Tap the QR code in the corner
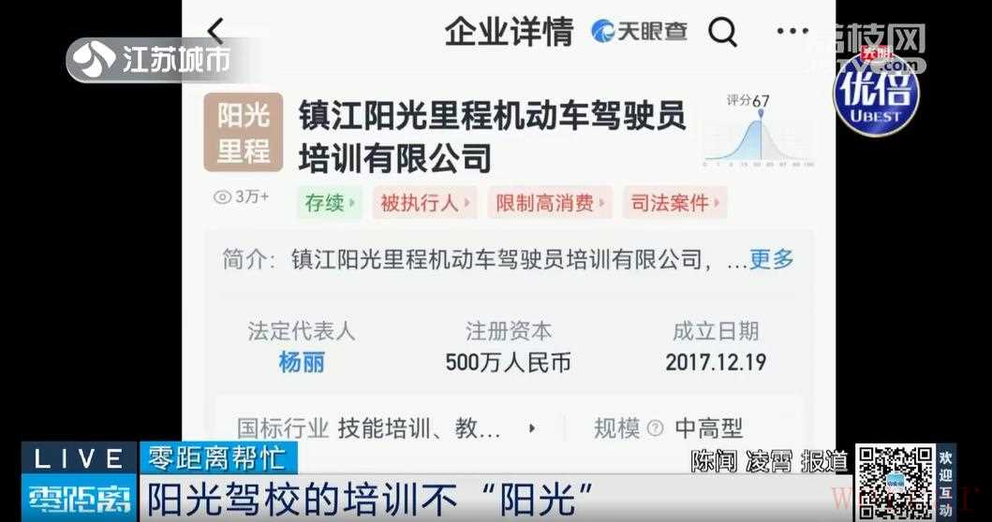Viewport: 992px width, 522px height. click(x=896, y=482)
